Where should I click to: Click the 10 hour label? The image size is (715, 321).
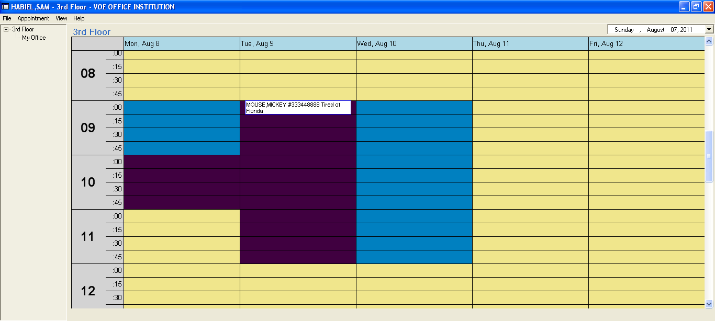88,182
